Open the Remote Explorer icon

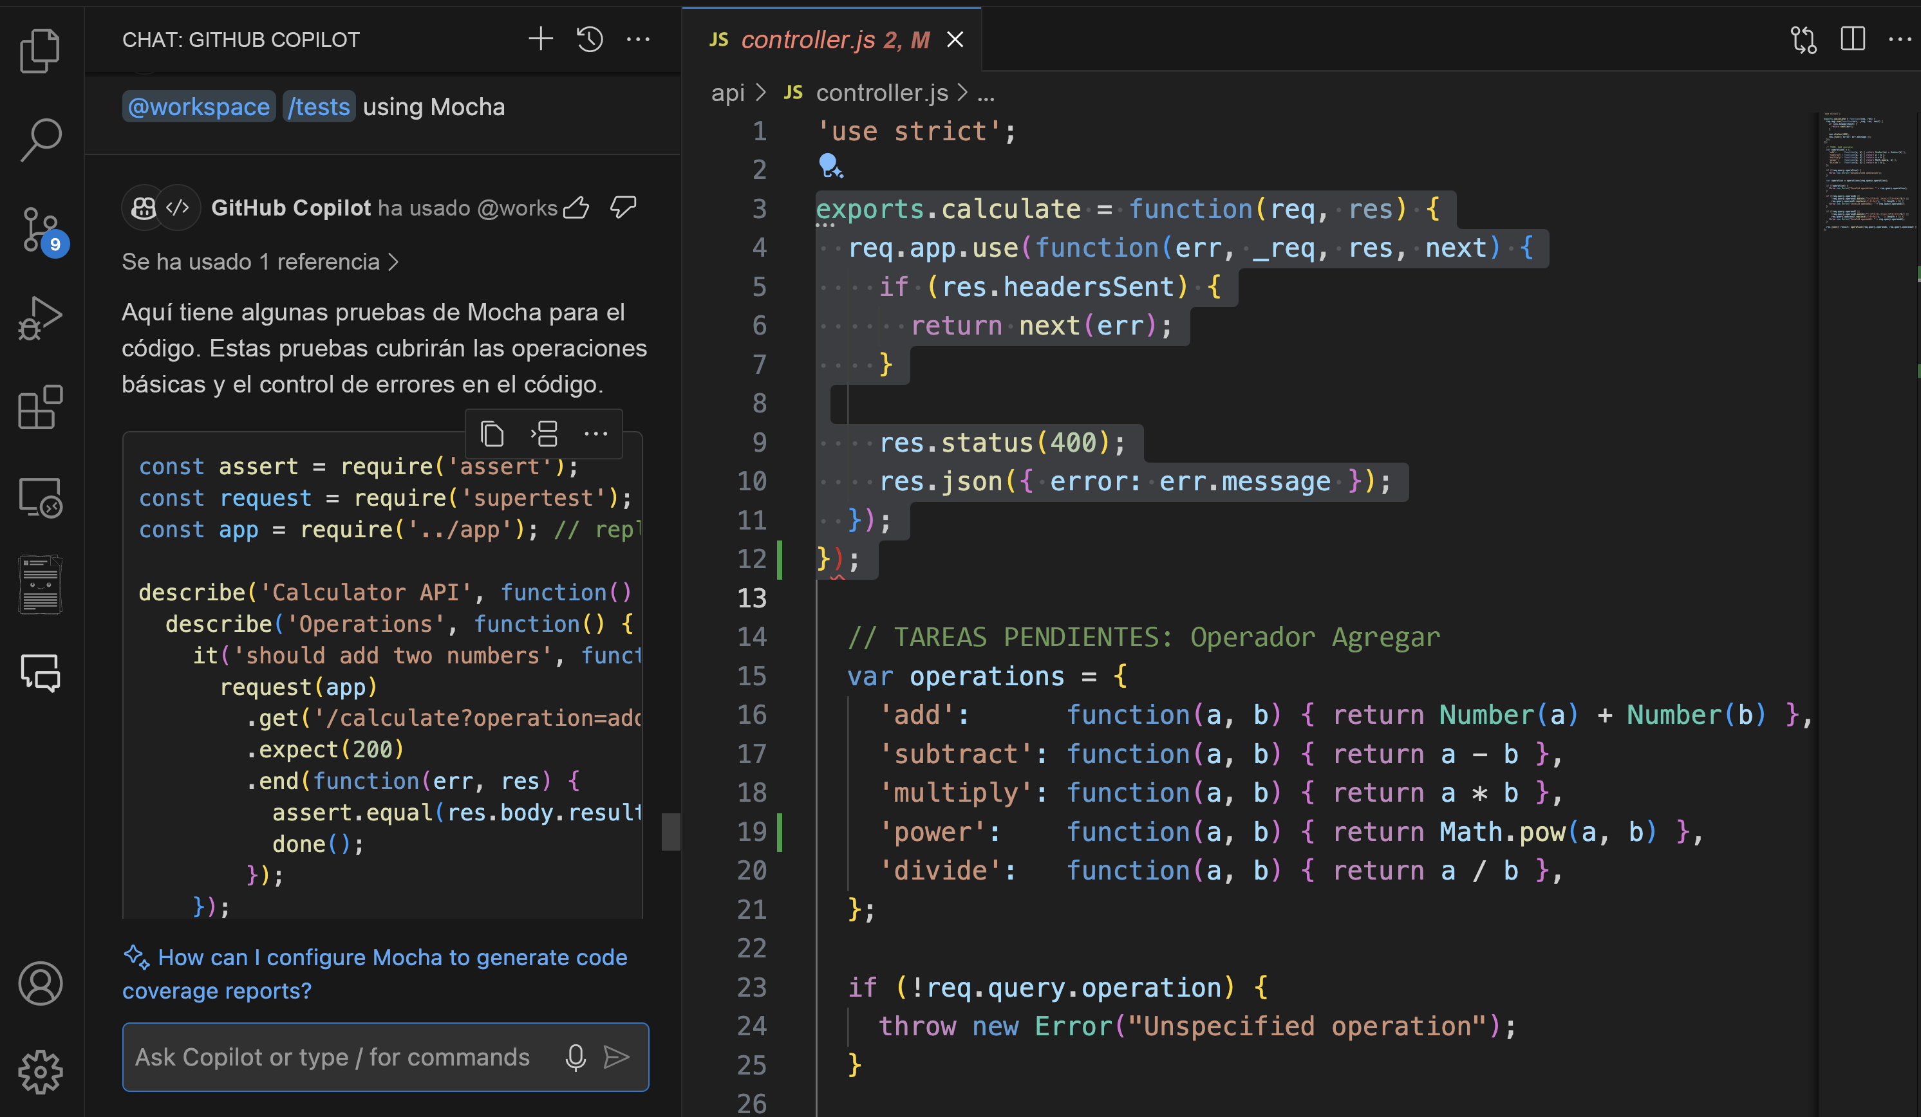[x=40, y=497]
